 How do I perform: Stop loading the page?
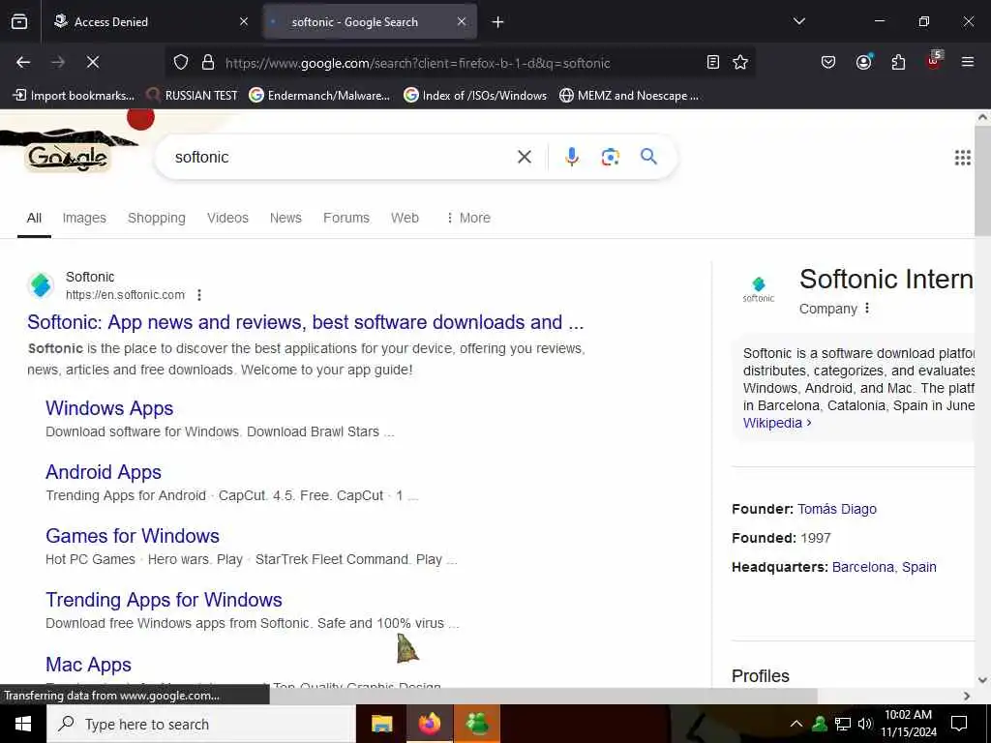92,62
